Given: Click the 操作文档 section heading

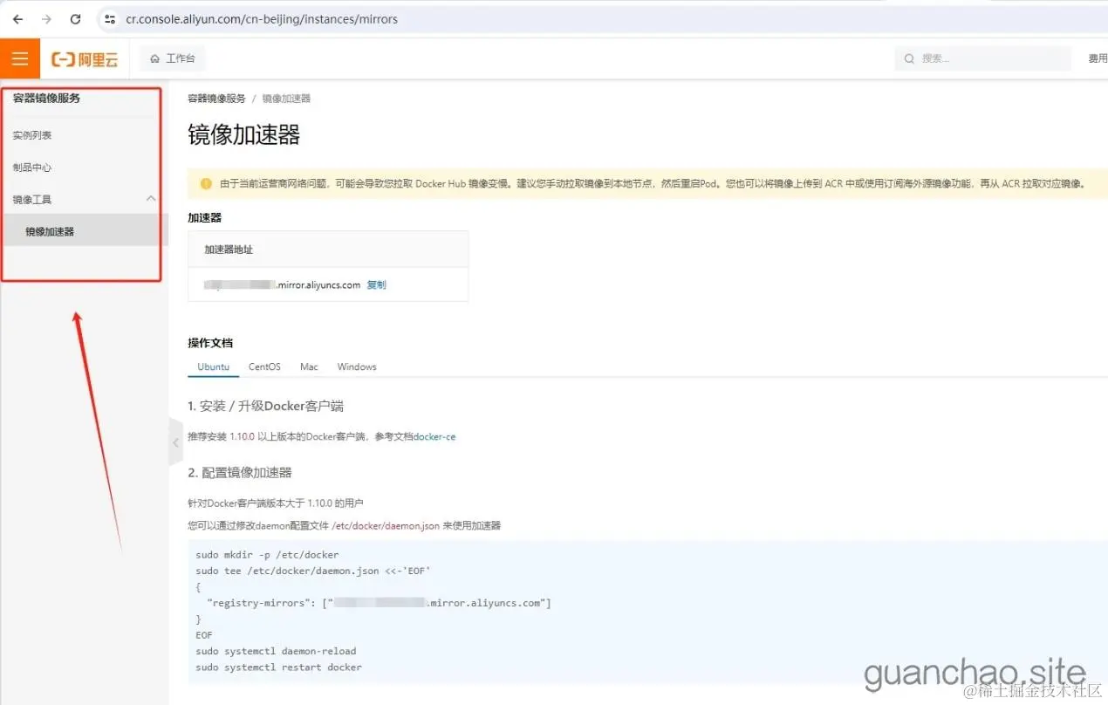Looking at the screenshot, I should (x=210, y=343).
